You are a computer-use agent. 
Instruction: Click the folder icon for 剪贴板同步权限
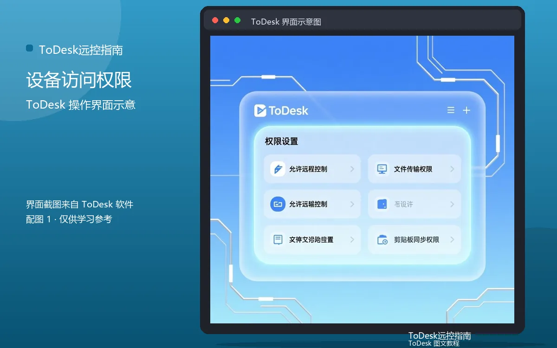coord(382,240)
